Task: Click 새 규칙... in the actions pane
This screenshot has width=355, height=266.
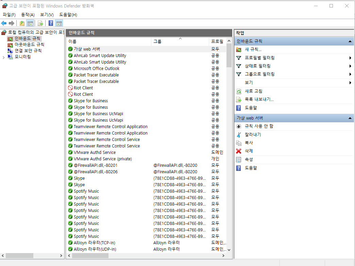Action: (x=253, y=49)
